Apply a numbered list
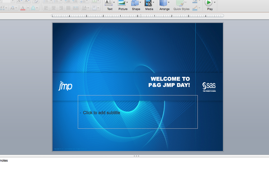The height and width of the screenshot is (169, 269). pyautogui.click(x=56, y=1)
